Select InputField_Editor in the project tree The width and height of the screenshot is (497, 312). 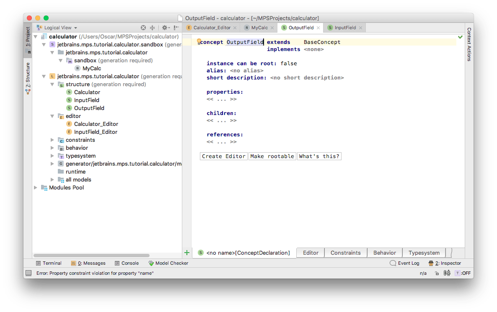(96, 132)
